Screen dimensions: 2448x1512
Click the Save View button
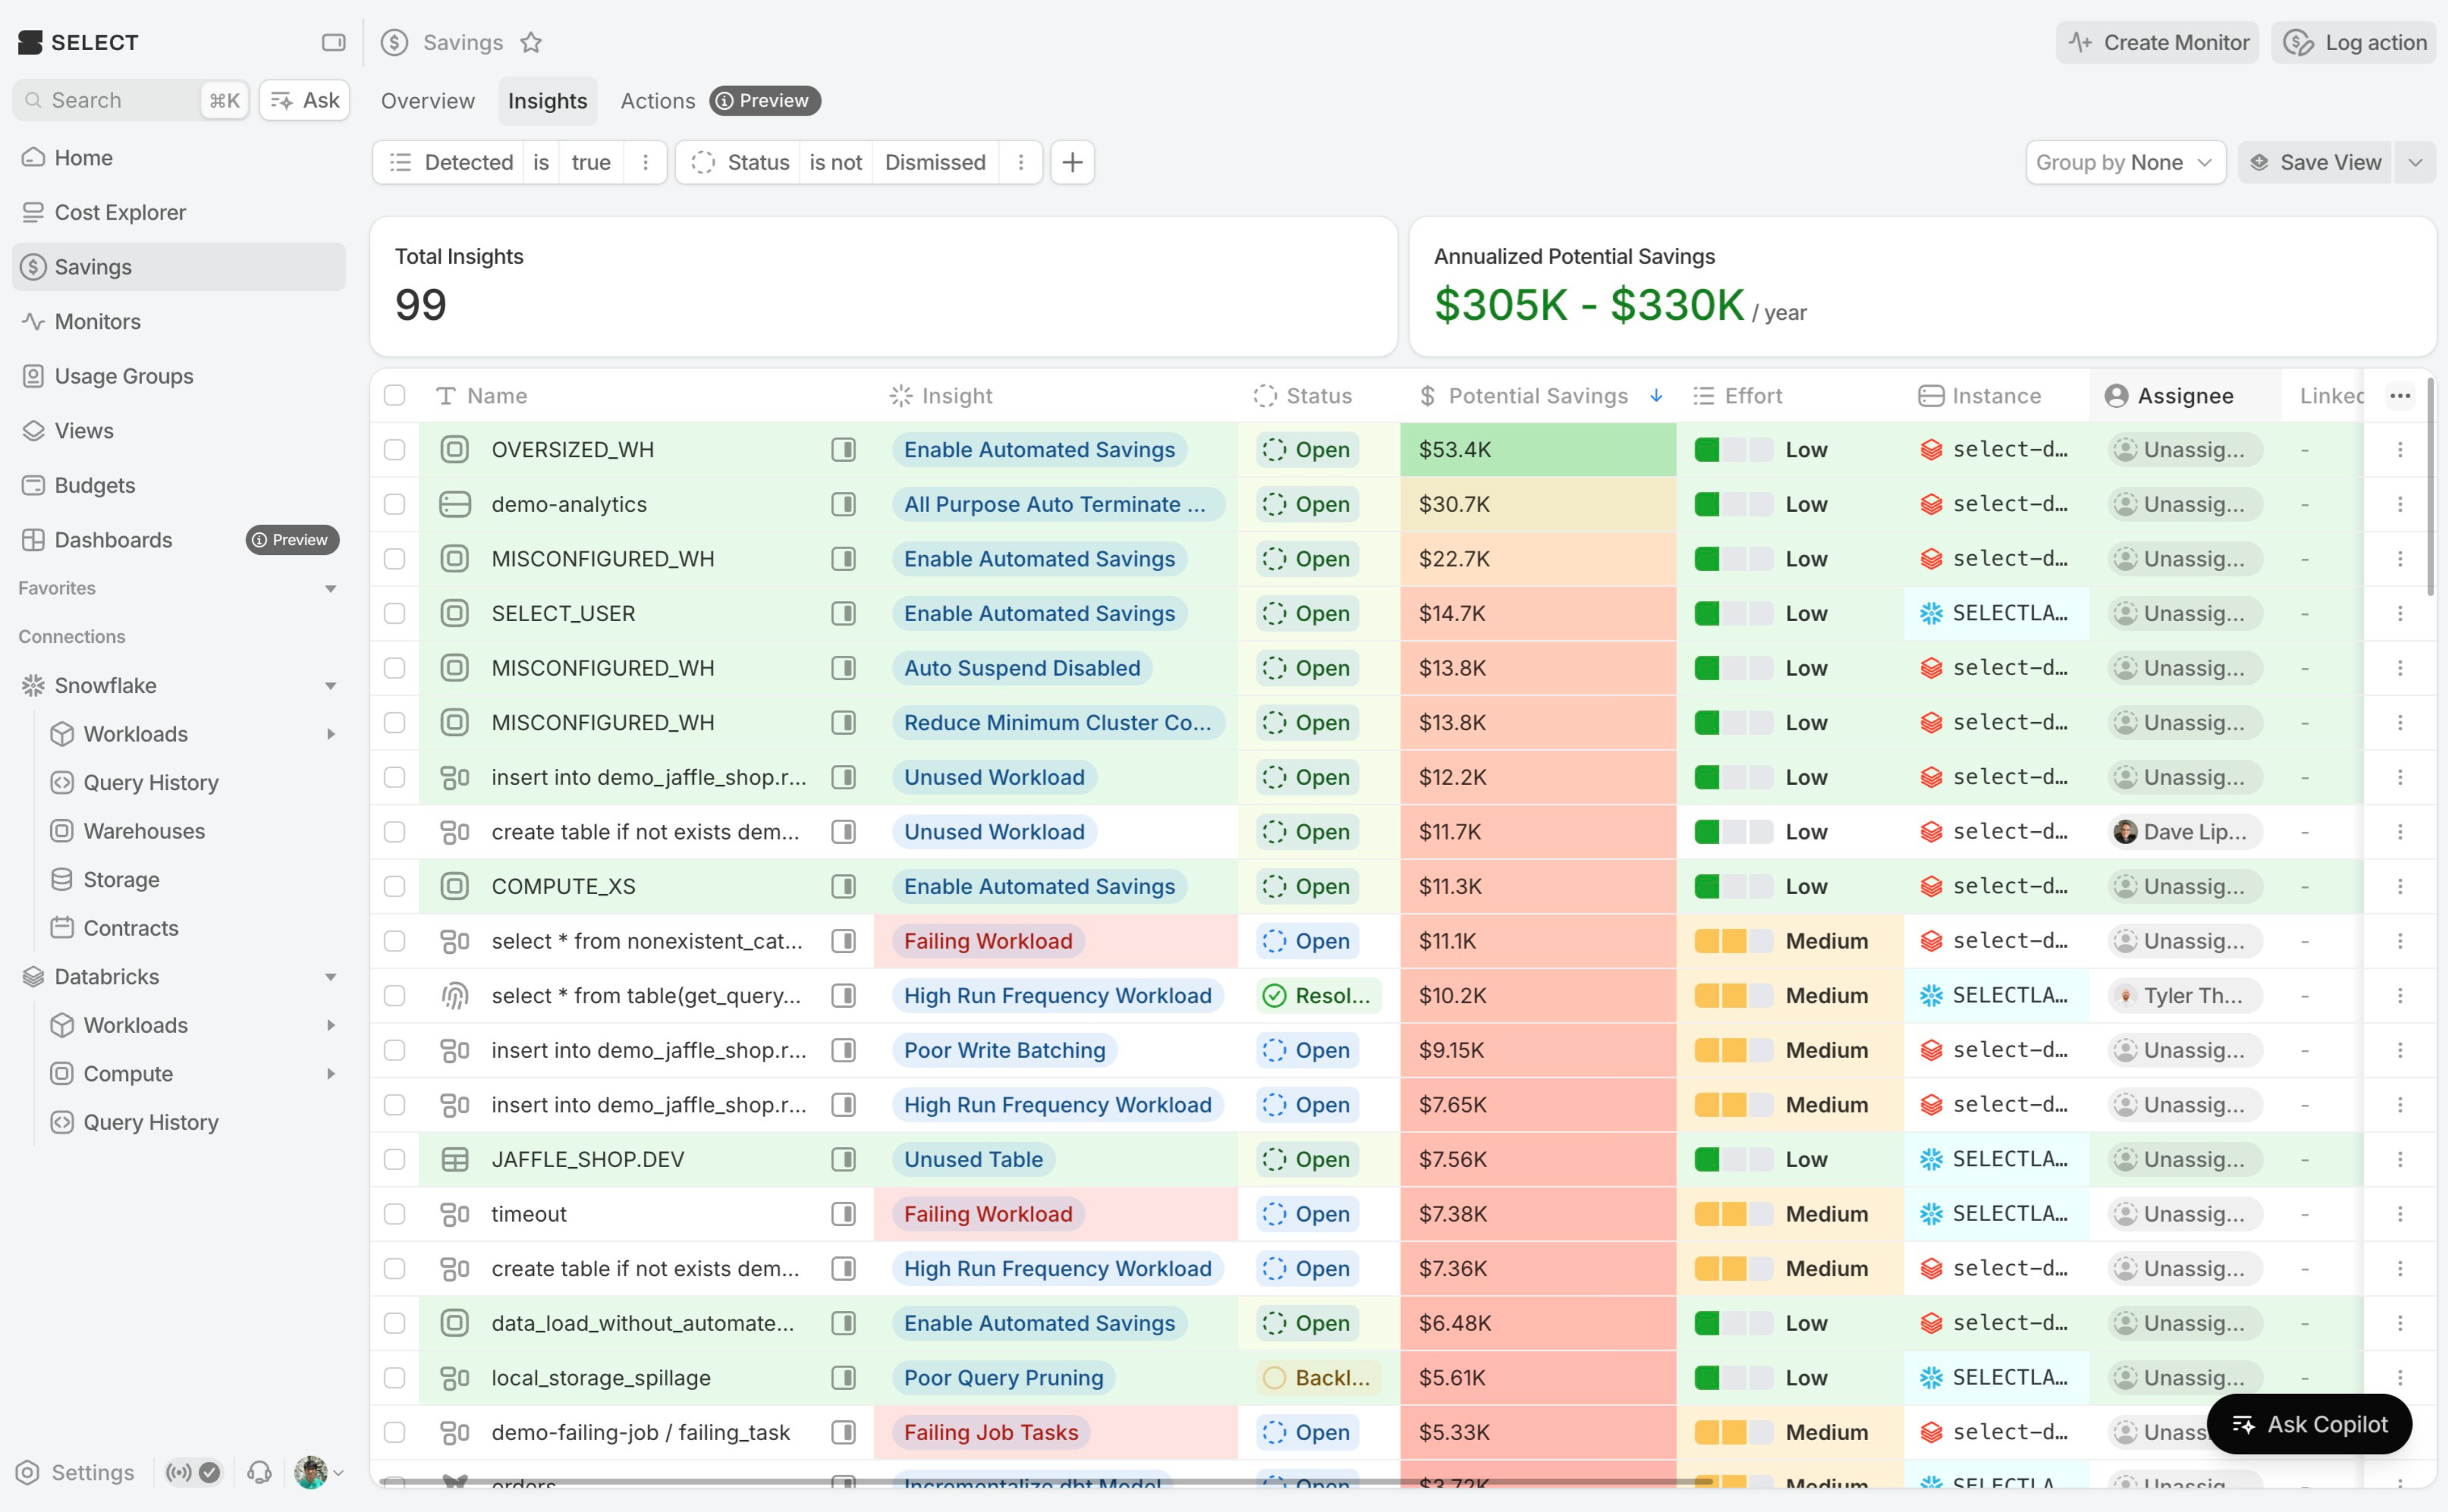(2314, 162)
